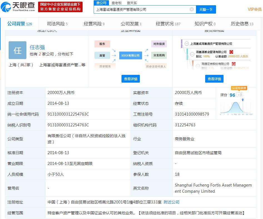Open the VIP会员 link
Screen dimensions: 263x219
click(255, 9)
